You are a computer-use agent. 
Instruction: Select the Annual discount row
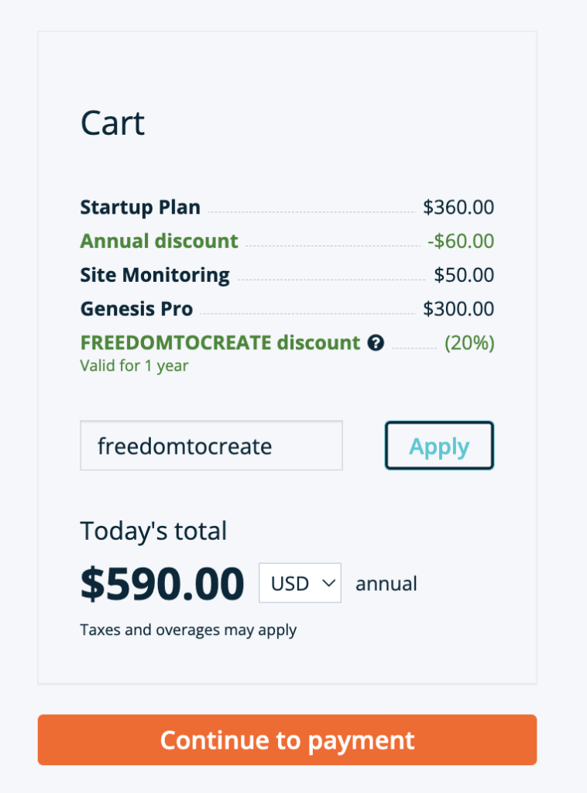[159, 241]
